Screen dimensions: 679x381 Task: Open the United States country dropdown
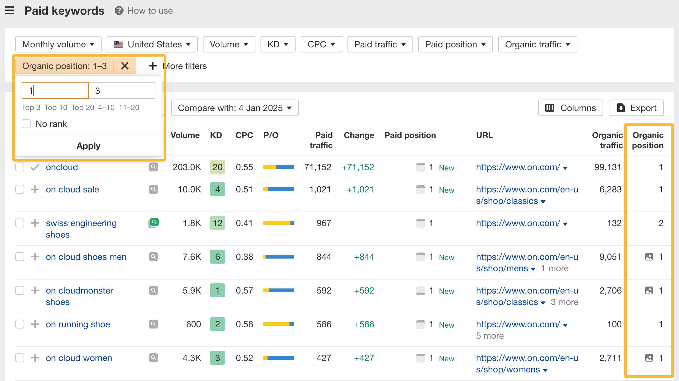click(x=152, y=44)
